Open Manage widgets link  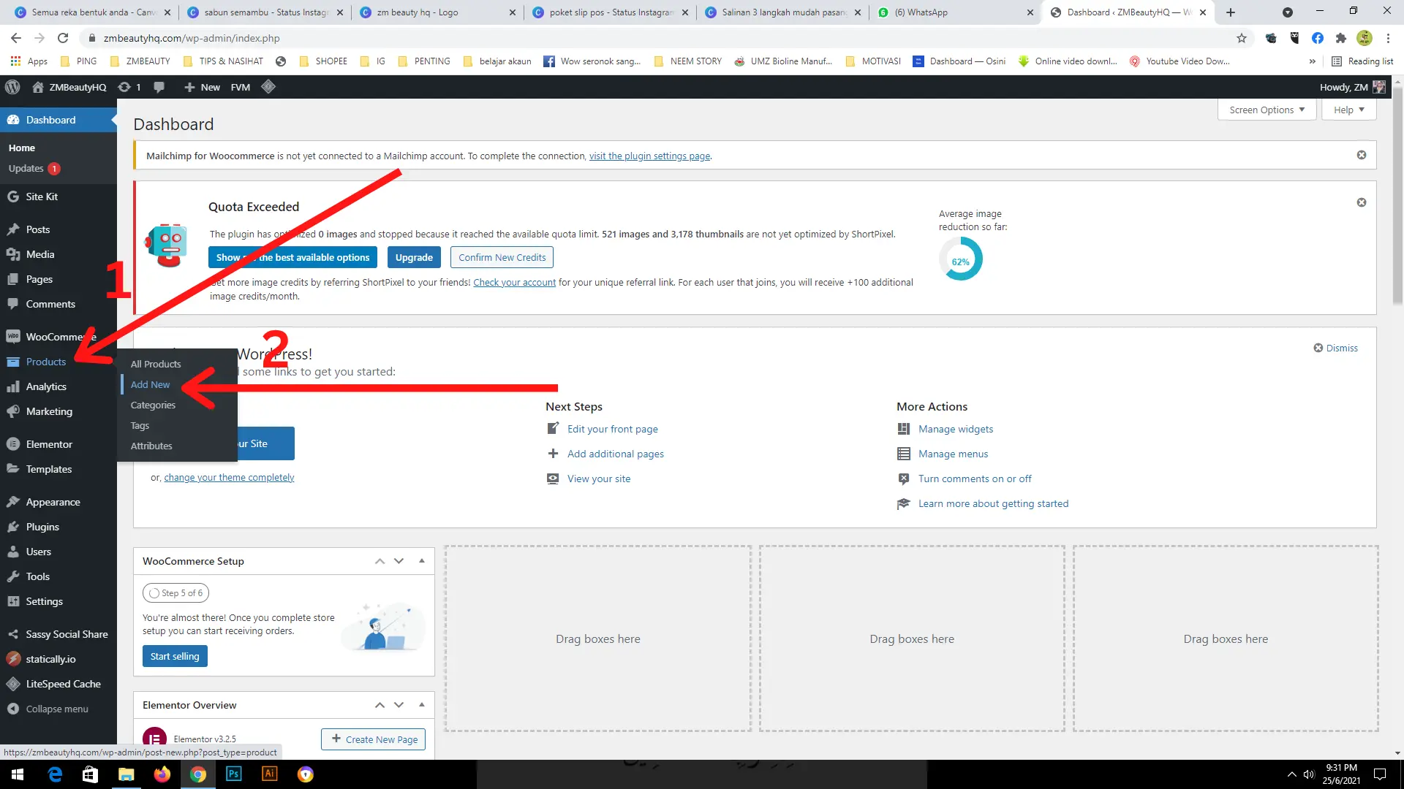click(x=956, y=429)
